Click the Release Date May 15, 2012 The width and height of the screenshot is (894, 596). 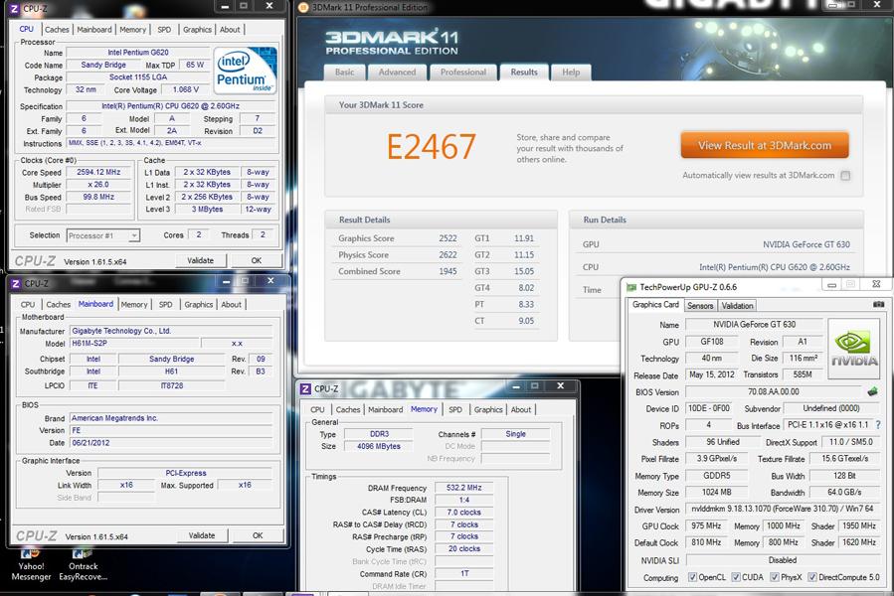coord(712,374)
